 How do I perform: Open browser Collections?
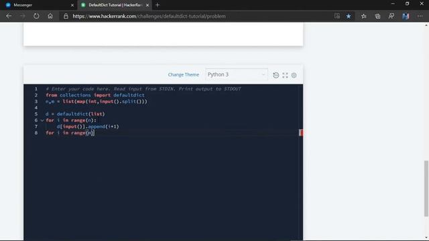tap(377, 16)
